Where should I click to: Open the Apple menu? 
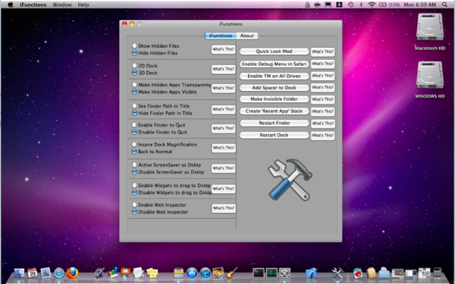[10, 5]
